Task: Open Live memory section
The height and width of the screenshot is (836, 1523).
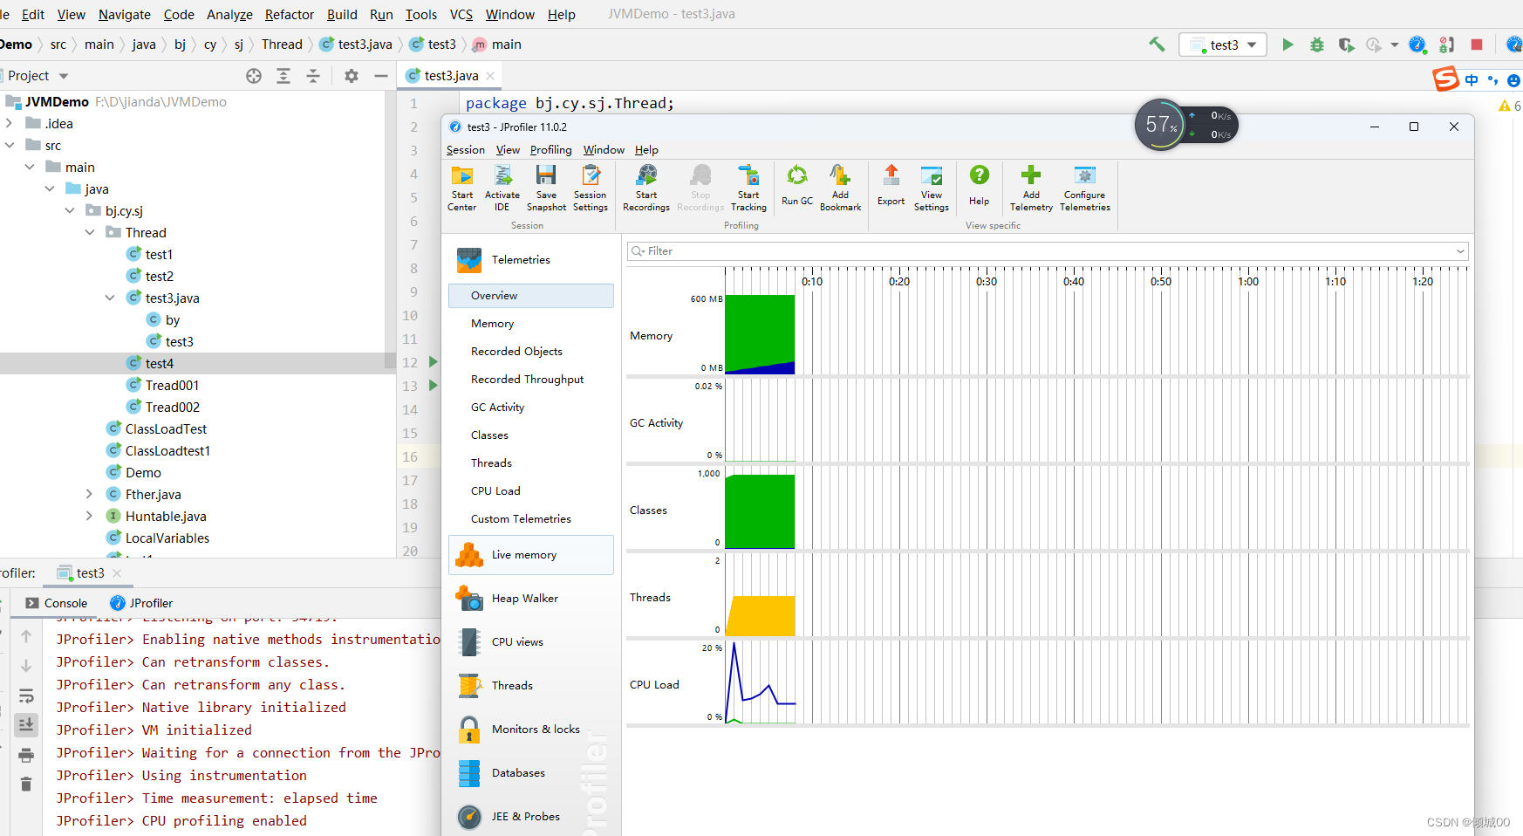Action: 531,555
